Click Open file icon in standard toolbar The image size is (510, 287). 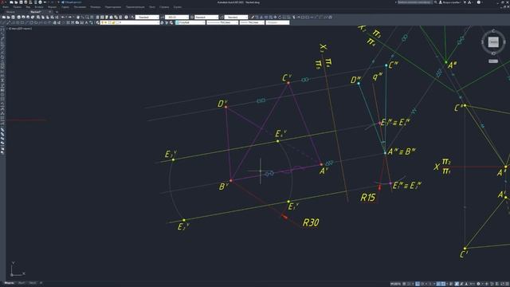(x=9, y=18)
